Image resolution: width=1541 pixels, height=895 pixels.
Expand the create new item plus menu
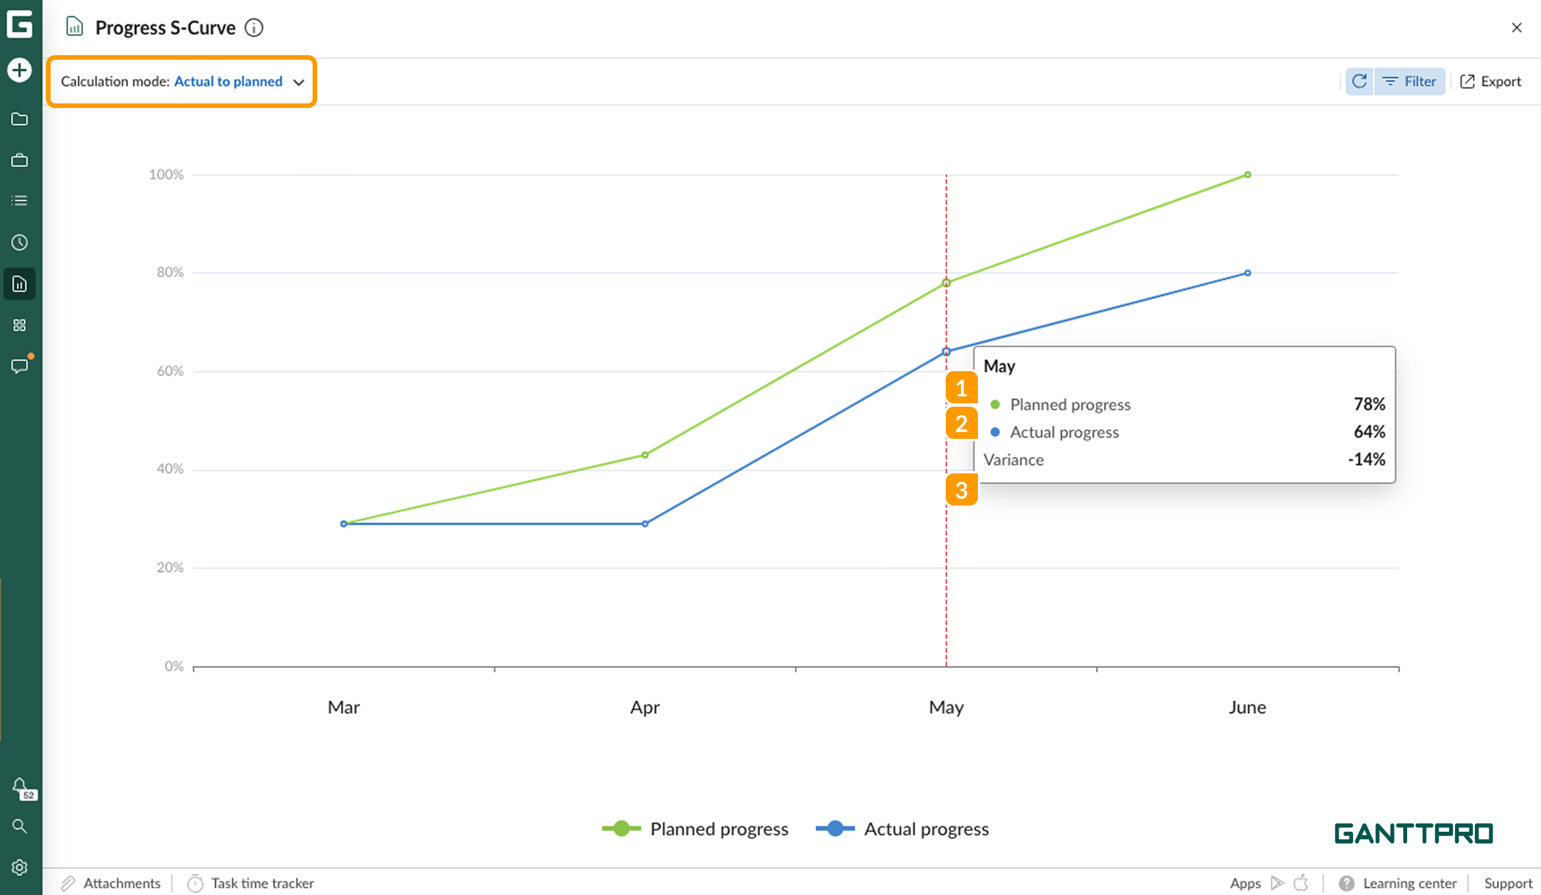click(20, 70)
